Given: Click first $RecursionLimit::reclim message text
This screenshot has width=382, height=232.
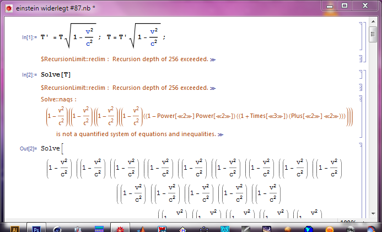Looking at the screenshot, I should [125, 59].
